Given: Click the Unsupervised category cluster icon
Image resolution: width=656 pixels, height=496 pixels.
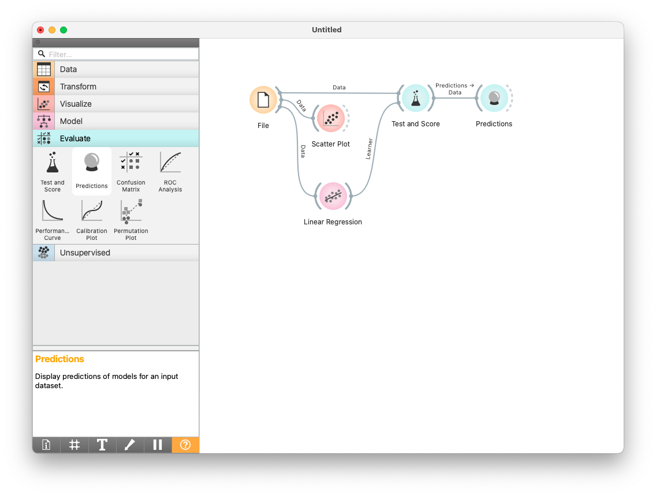Looking at the screenshot, I should [x=43, y=253].
